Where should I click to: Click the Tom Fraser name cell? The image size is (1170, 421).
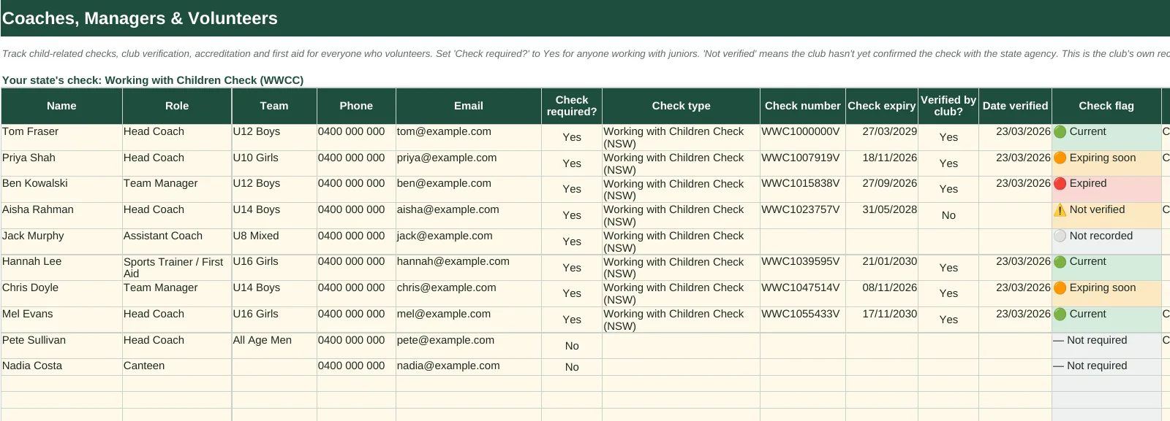[61, 137]
